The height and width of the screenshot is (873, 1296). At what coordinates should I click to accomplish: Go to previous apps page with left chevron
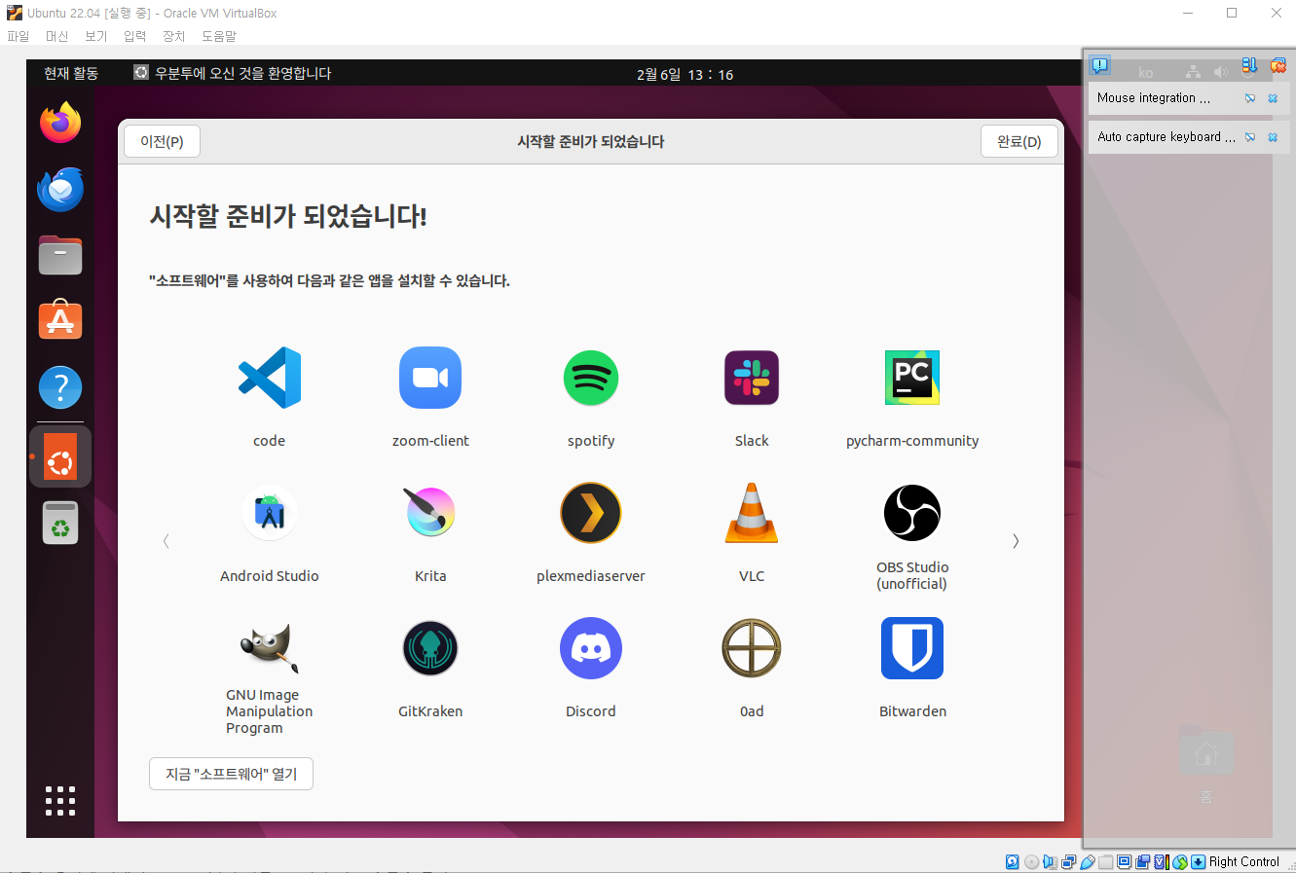point(167,541)
